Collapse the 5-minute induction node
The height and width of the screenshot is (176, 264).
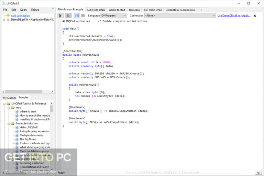(x=9, y=123)
